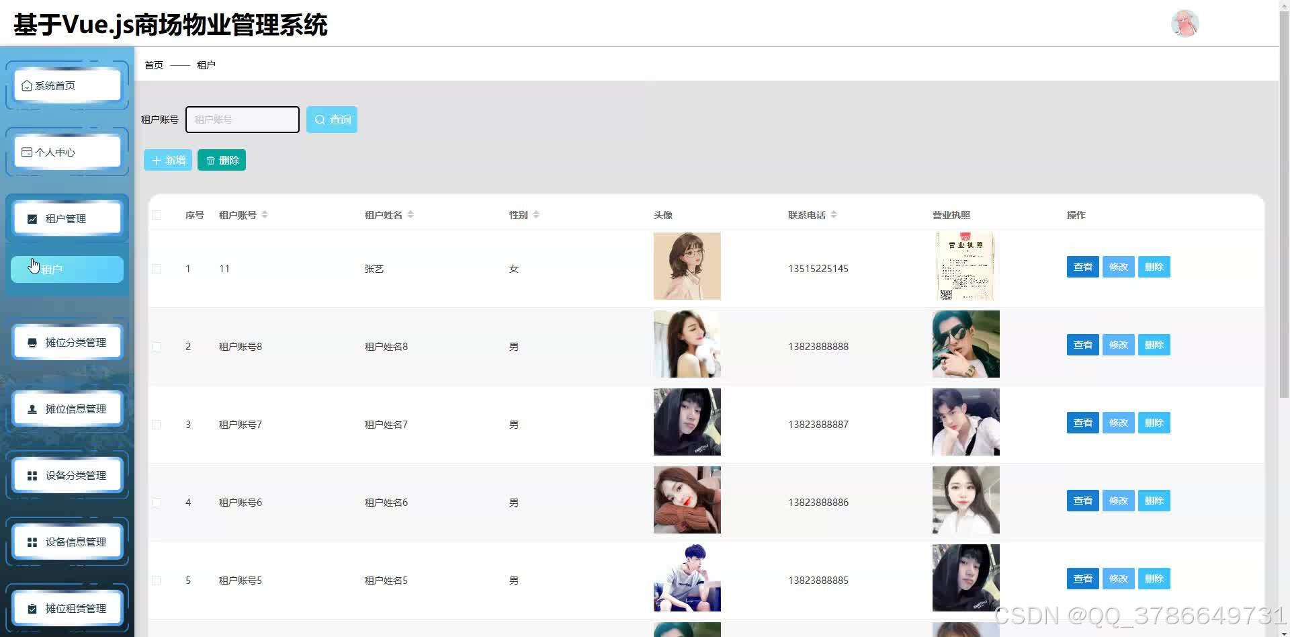Check the row checkbox for 租户账号8
The height and width of the screenshot is (637, 1290).
click(157, 347)
